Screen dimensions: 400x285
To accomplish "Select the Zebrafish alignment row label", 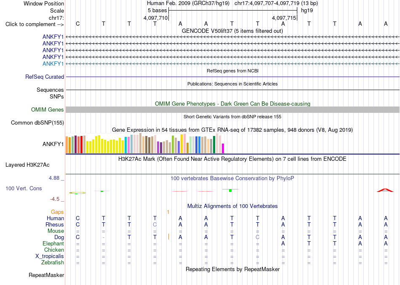I will tap(53, 262).
